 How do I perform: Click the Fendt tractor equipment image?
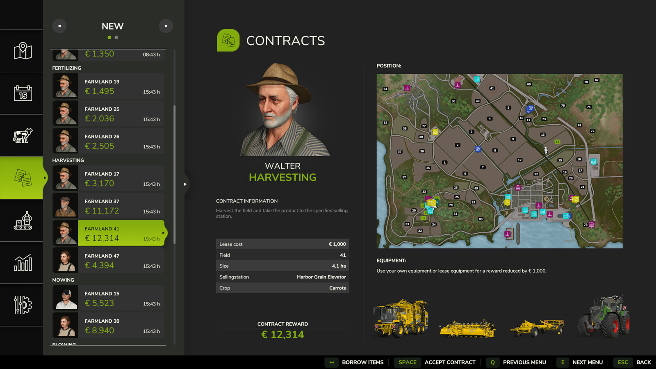tap(603, 317)
